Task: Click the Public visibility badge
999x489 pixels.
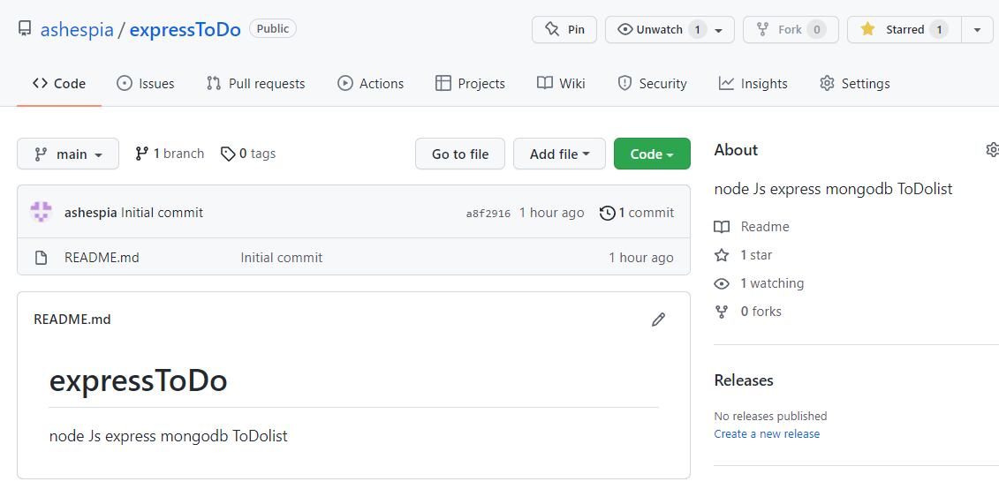Action: coord(273,28)
